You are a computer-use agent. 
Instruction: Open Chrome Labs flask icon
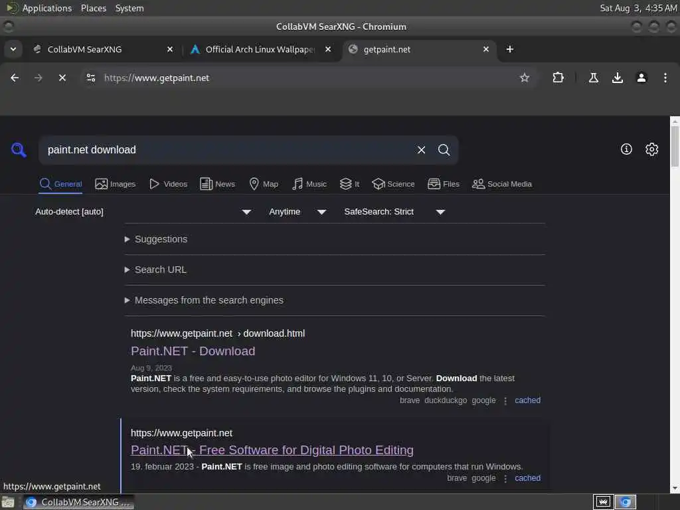[x=593, y=78]
